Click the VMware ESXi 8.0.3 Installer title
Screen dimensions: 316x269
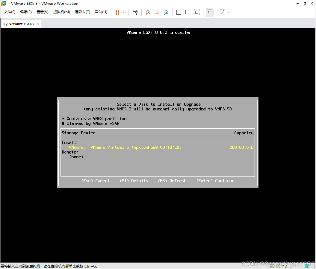[x=159, y=32]
